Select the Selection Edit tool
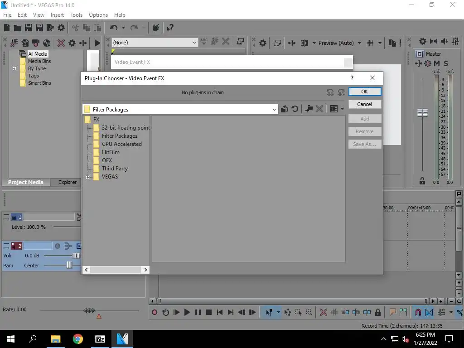This screenshot has height=348, width=464. pyautogui.click(x=298, y=312)
